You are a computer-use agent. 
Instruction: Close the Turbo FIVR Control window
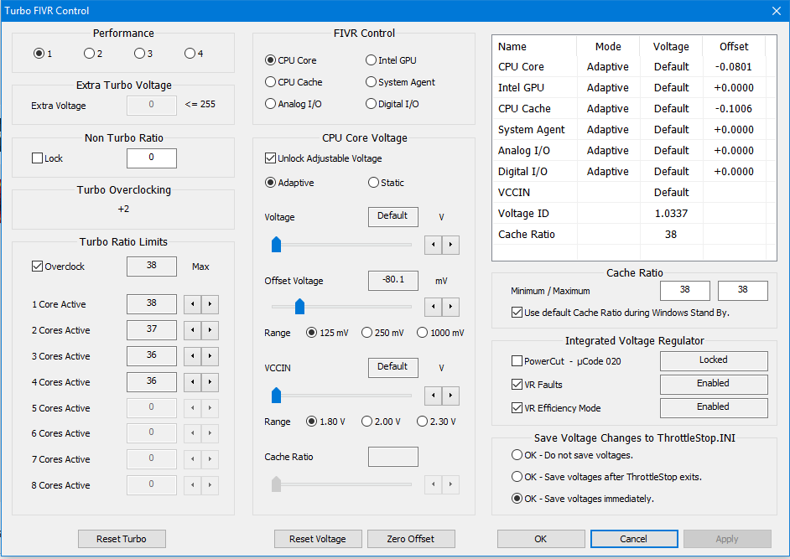tap(777, 11)
